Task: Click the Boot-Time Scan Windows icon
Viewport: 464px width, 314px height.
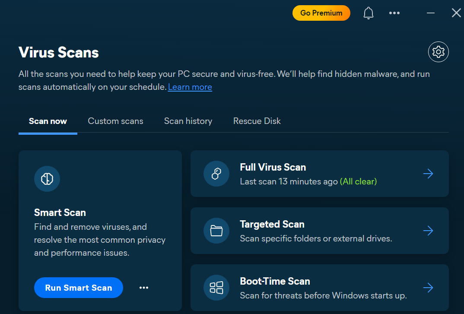Action: [216, 287]
